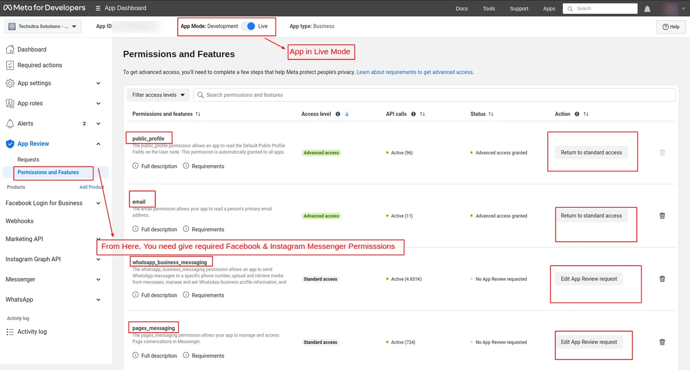Image resolution: width=690 pixels, height=370 pixels.
Task: Edit App Review request for whatsapp_business_messaging
Action: tap(589, 279)
